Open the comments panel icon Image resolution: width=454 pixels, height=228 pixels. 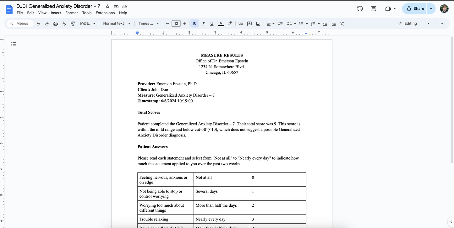373,9
